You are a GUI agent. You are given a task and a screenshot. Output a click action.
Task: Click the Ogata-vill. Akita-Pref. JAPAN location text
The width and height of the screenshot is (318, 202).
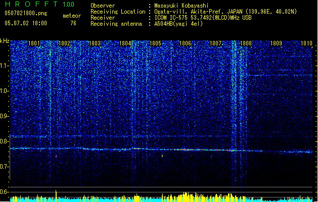click(x=225, y=12)
